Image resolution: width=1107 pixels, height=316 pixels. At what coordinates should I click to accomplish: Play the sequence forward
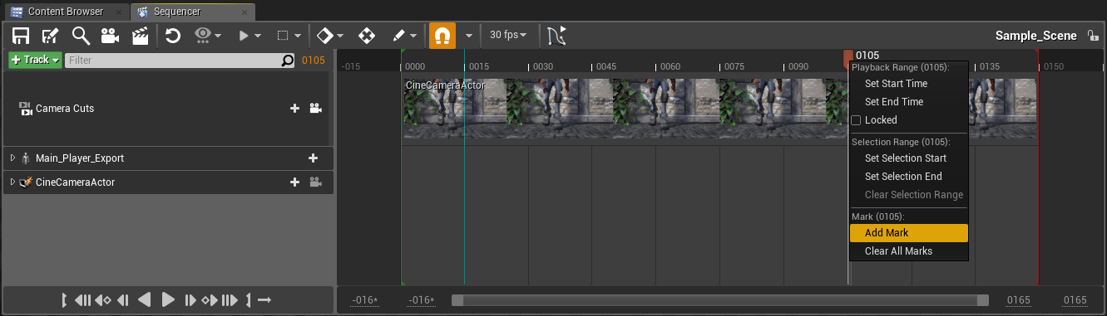pos(168,299)
